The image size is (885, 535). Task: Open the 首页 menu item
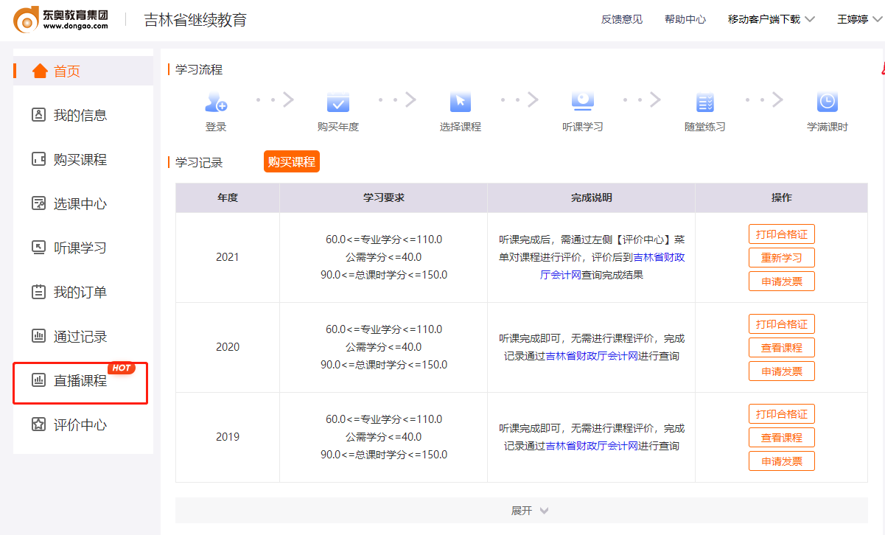tap(83, 71)
